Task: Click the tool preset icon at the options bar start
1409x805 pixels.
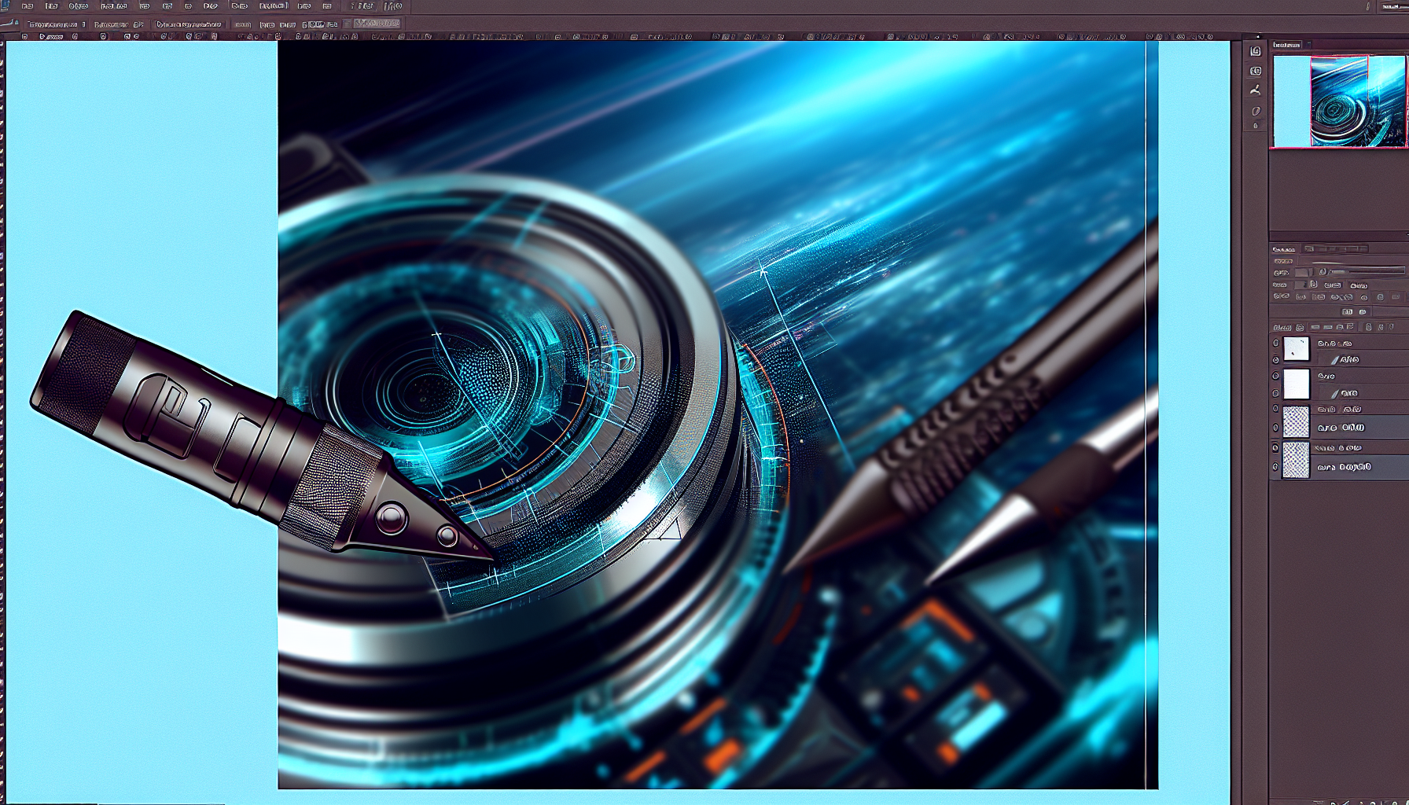Action: pyautogui.click(x=9, y=24)
